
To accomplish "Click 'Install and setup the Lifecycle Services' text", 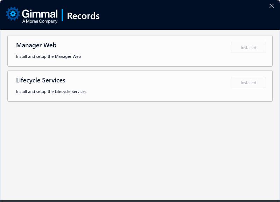I will click(x=51, y=92).
